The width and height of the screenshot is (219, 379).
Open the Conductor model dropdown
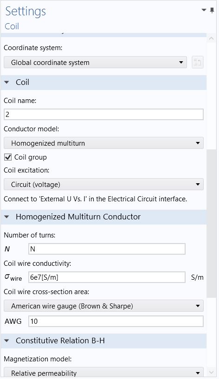coord(103,143)
